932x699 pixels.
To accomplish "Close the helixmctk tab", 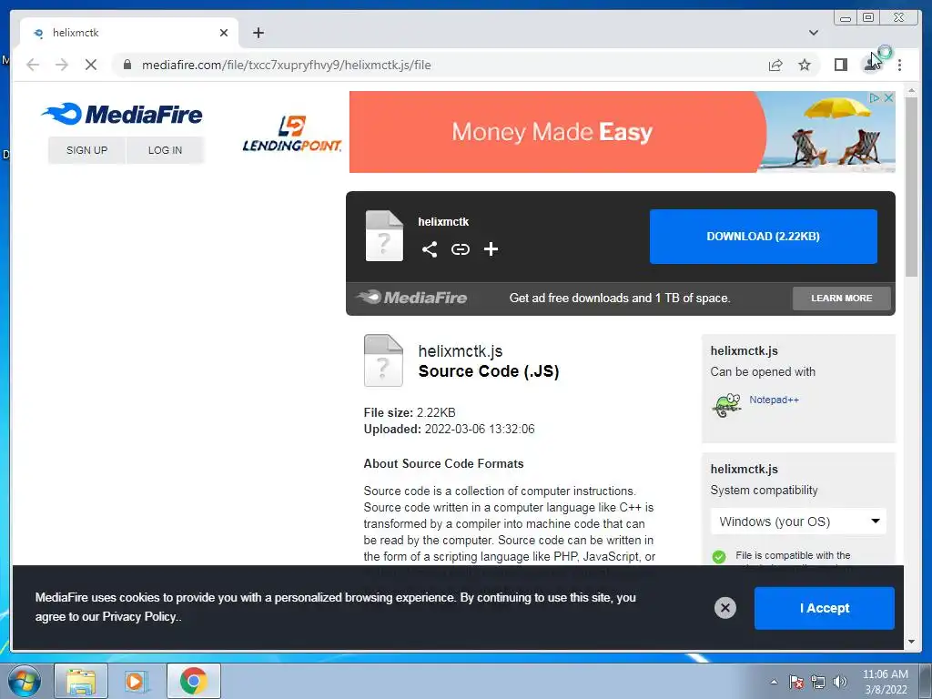I will [224, 33].
